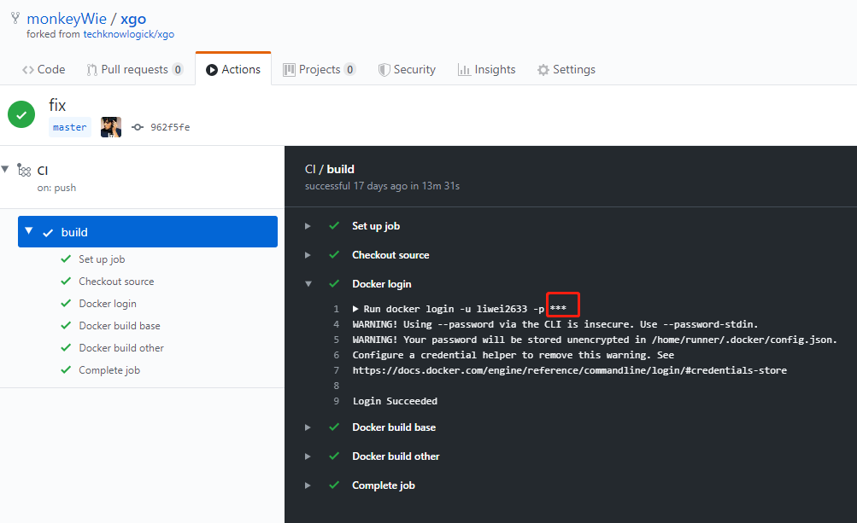Click the checkmark next to Complete job in sidebar
The width and height of the screenshot is (857, 523).
coord(65,370)
